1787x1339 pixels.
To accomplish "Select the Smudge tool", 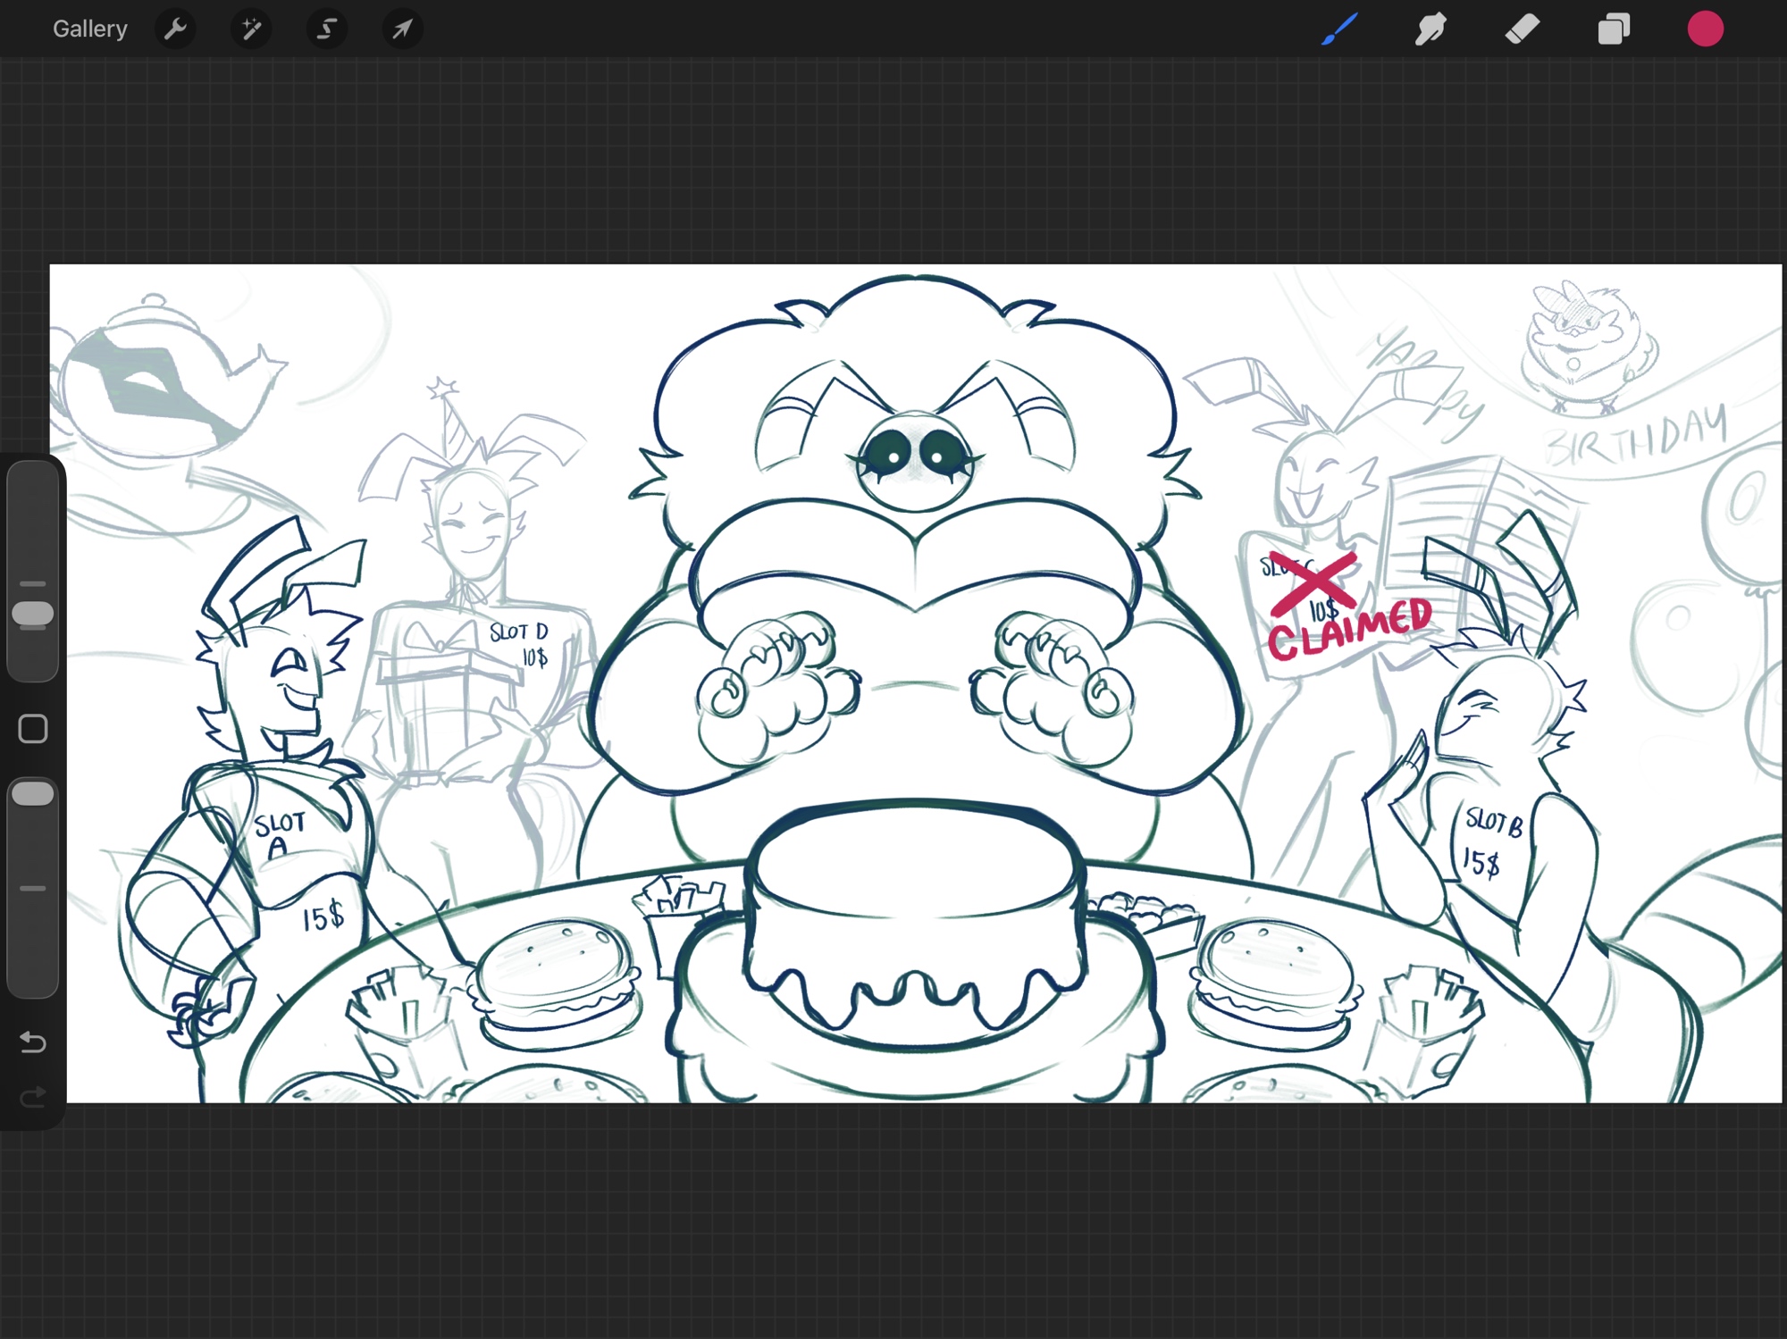I will tap(1430, 29).
